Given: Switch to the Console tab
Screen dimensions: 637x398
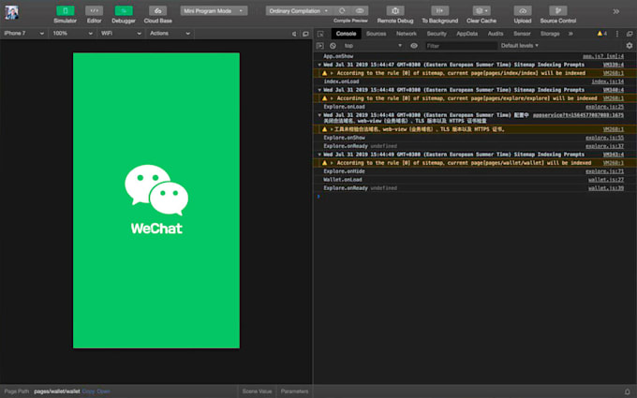Looking at the screenshot, I should [346, 34].
